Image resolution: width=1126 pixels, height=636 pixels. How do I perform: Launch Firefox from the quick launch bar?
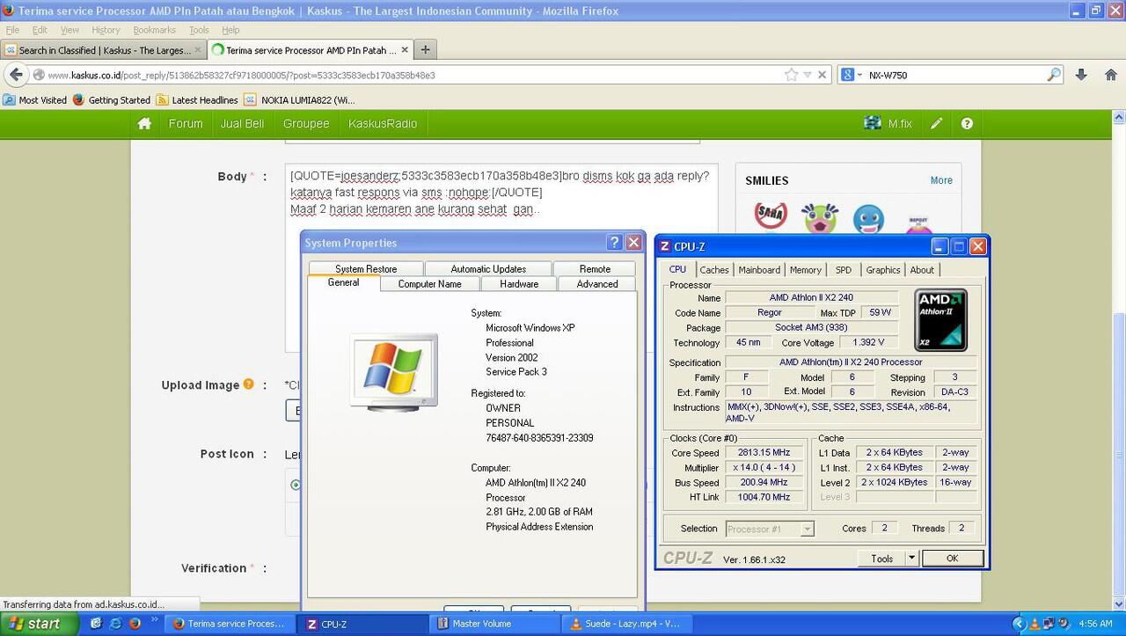point(135,624)
